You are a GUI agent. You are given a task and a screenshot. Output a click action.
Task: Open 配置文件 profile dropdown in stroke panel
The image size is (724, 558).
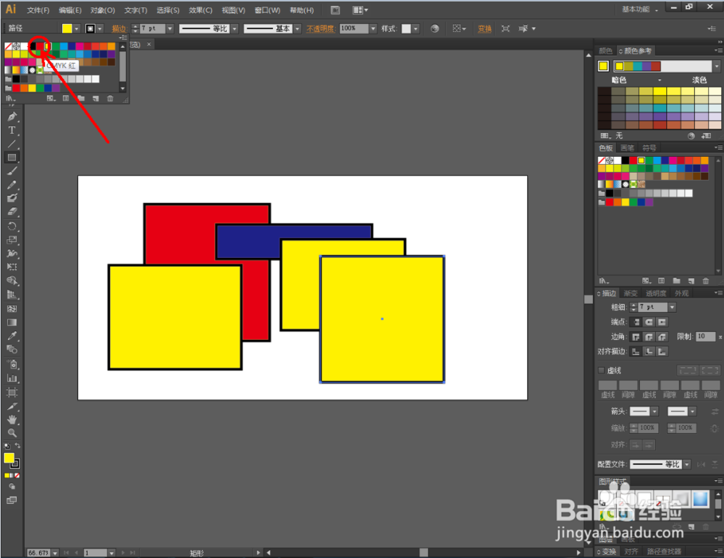[x=687, y=464]
